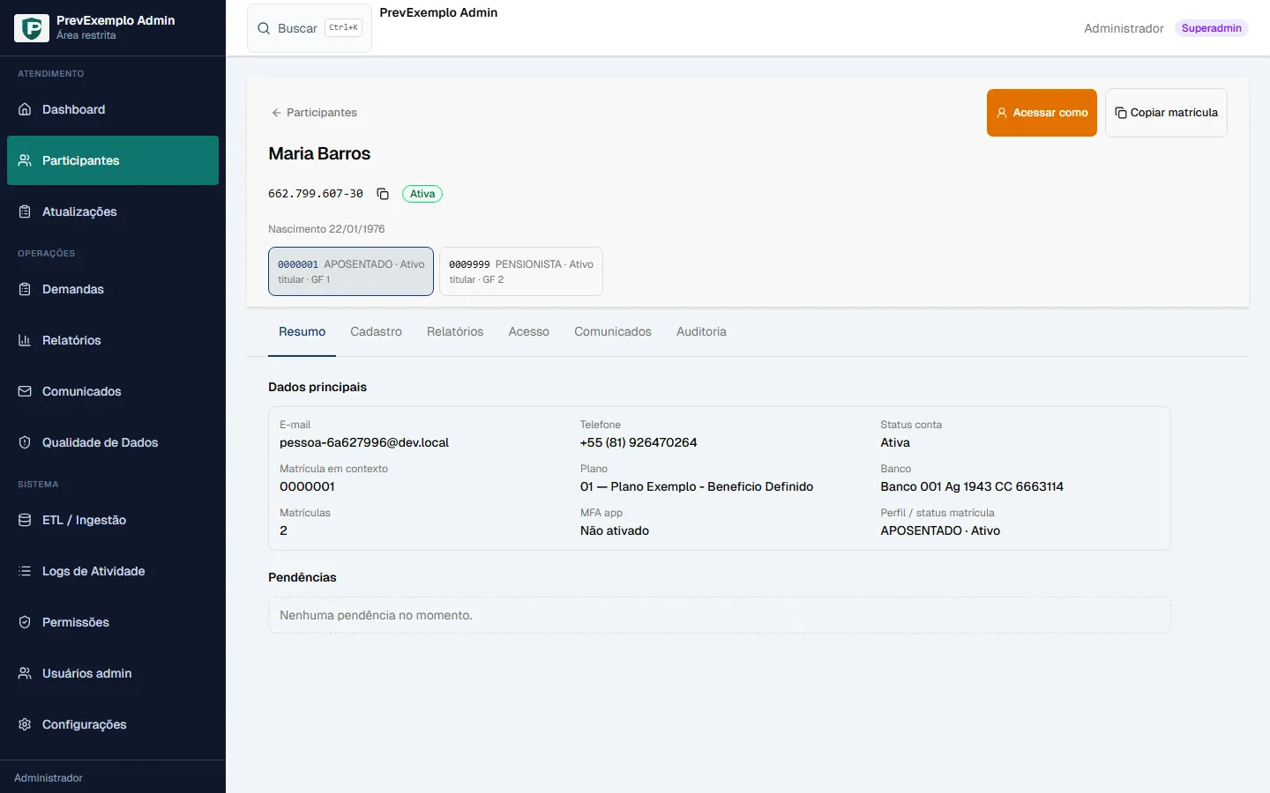Open Qualidade de Dados shield icon

click(25, 442)
